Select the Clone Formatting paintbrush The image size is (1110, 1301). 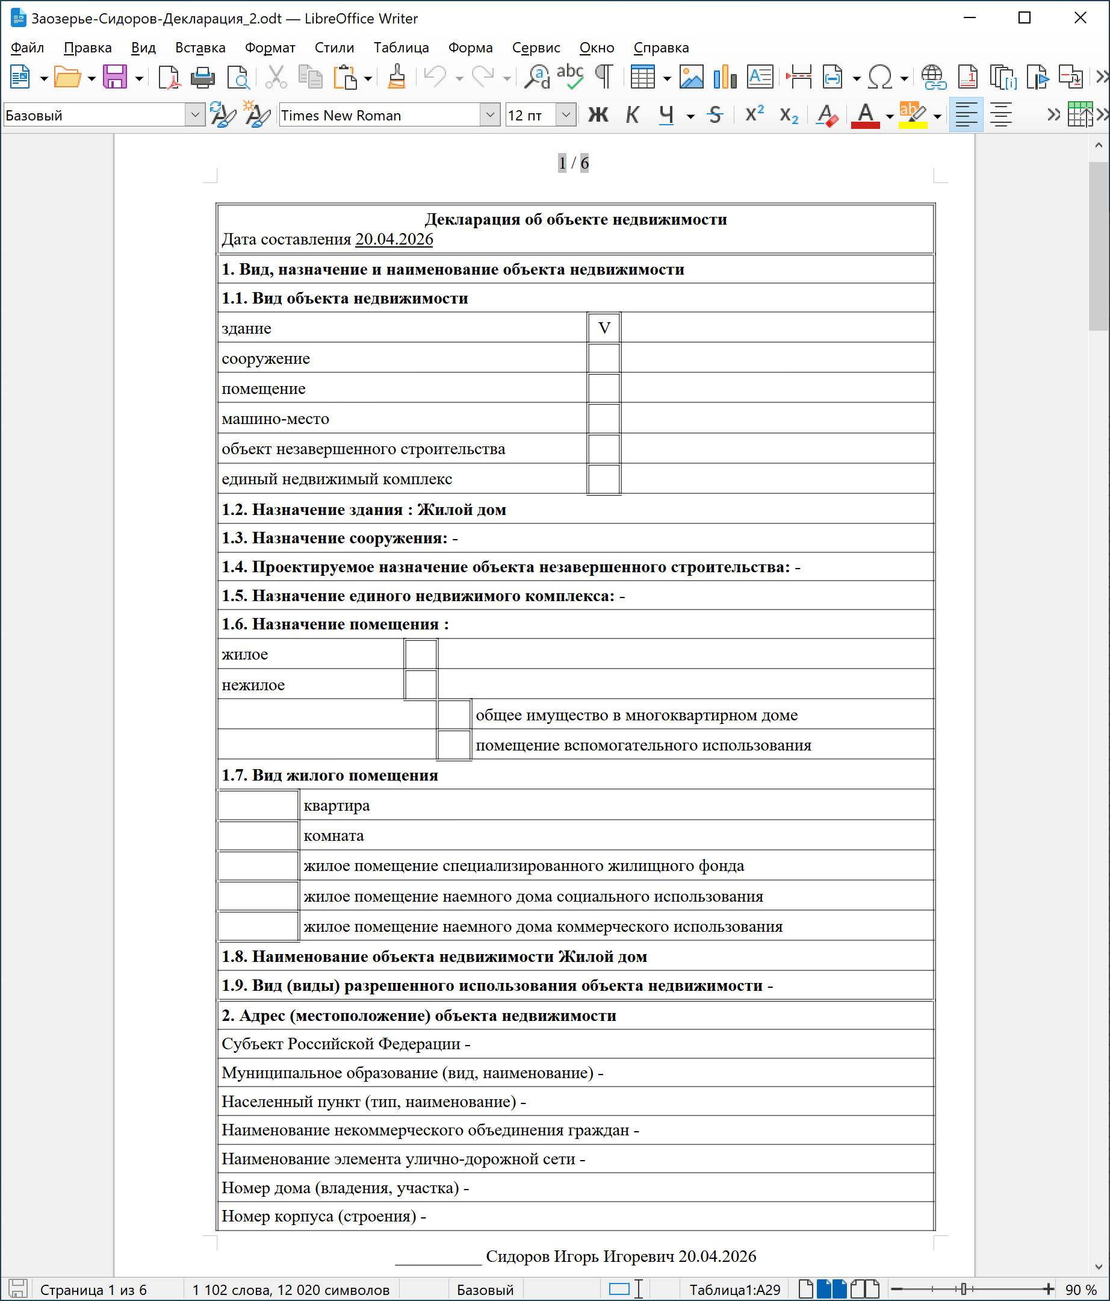396,77
